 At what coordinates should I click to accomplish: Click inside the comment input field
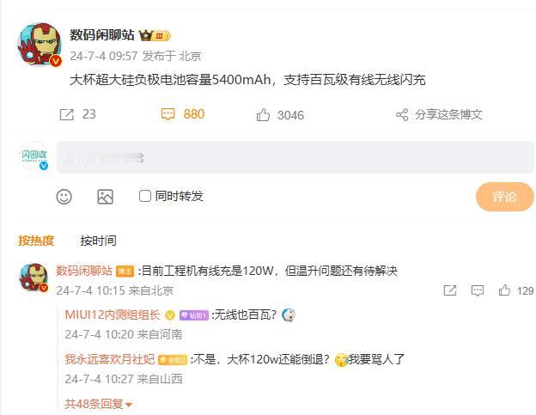295,157
